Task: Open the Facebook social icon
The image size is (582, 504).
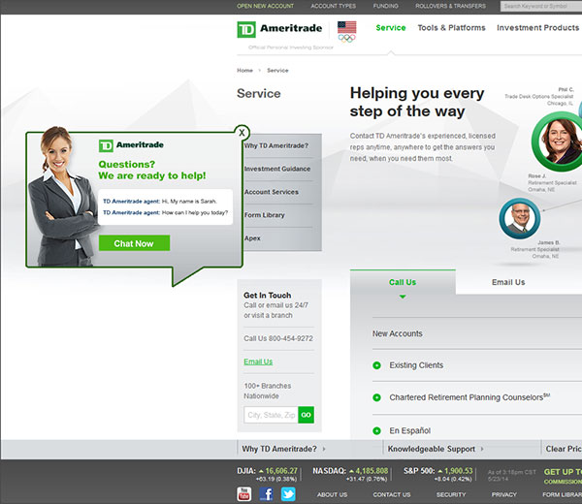Action: coord(266,494)
